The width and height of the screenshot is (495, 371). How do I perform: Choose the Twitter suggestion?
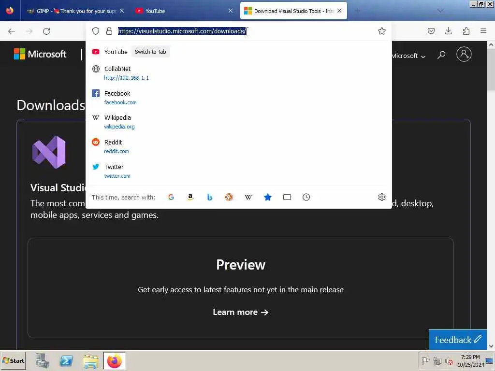point(239,171)
